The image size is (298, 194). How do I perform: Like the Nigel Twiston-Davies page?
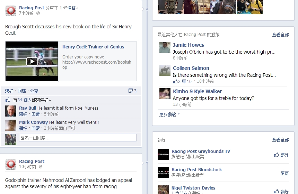(281, 191)
